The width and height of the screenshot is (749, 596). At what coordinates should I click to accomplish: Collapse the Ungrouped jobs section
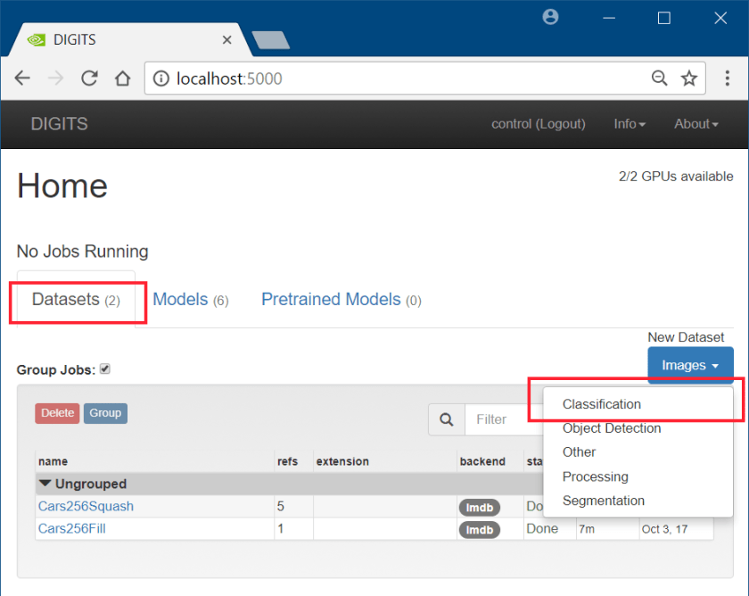(x=45, y=484)
